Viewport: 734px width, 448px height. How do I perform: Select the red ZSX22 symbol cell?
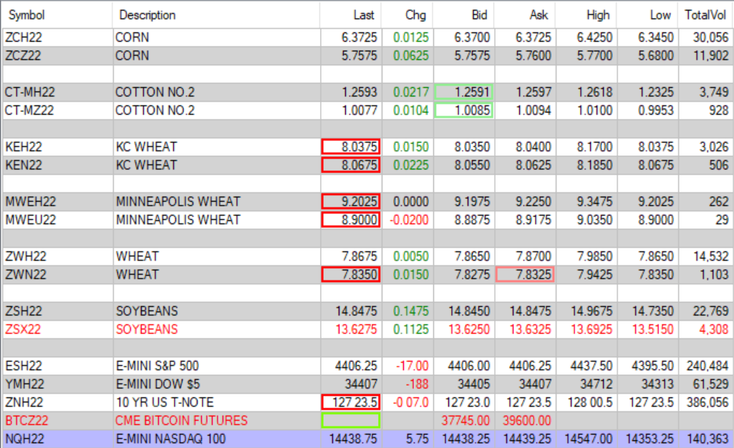click(57, 329)
